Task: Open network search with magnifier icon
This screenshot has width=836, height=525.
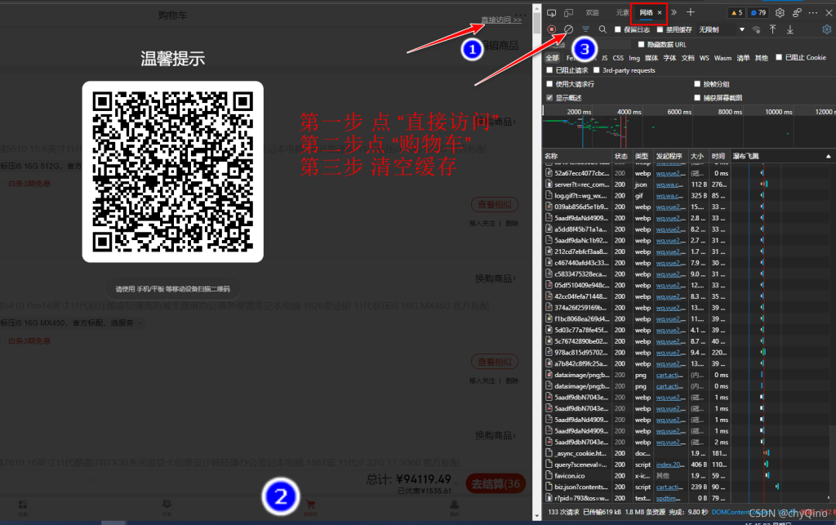Action: (603, 30)
